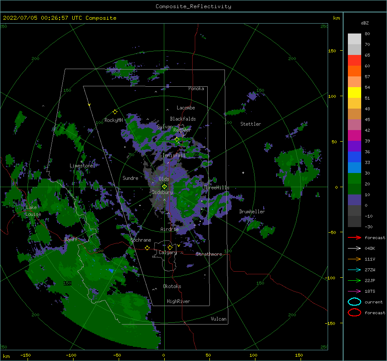This screenshot has width=387, height=361.
Task: Click the Drumheller city label
Action: tap(252, 212)
